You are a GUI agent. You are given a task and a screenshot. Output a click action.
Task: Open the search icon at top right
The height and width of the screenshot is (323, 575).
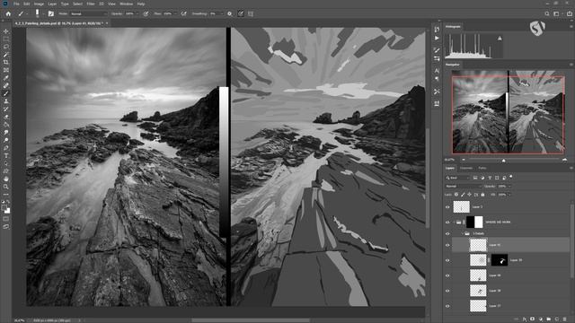[x=547, y=13]
